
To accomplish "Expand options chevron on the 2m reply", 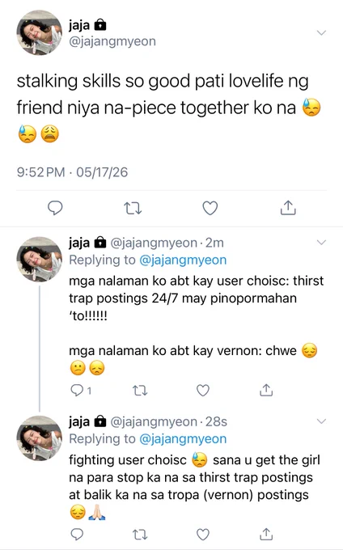I will pyautogui.click(x=321, y=243).
